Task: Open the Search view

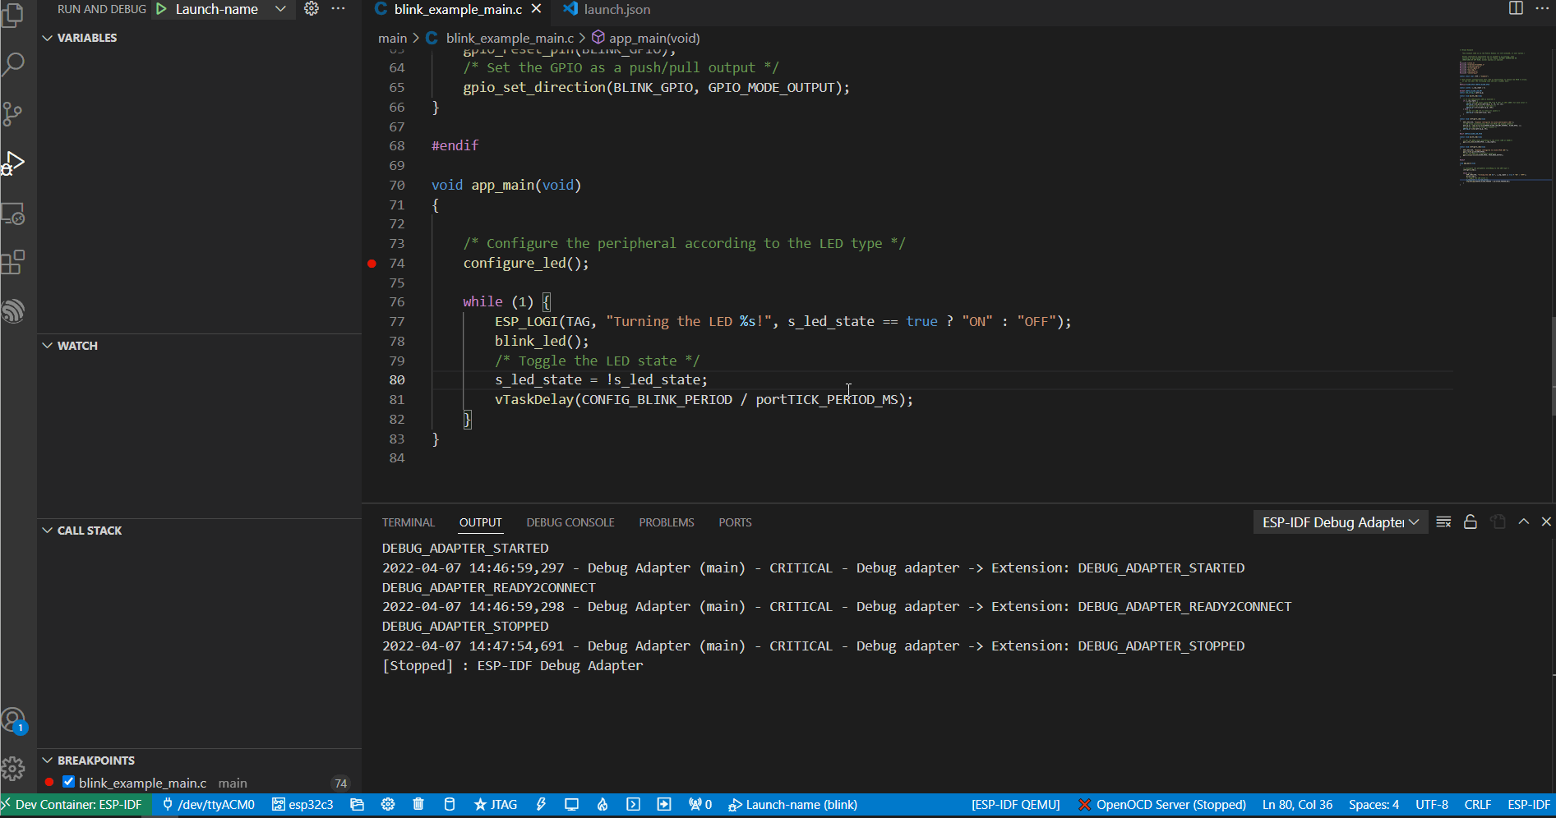Action: [14, 64]
